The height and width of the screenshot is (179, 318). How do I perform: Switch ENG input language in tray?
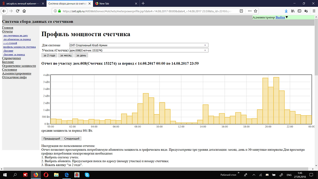click(x=289, y=175)
